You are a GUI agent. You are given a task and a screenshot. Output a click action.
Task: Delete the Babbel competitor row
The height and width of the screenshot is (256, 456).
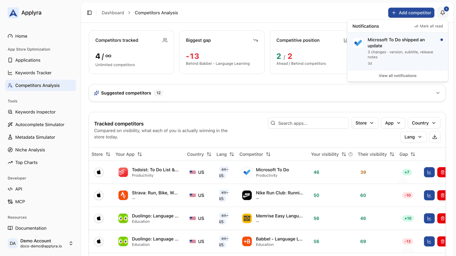point(442,241)
